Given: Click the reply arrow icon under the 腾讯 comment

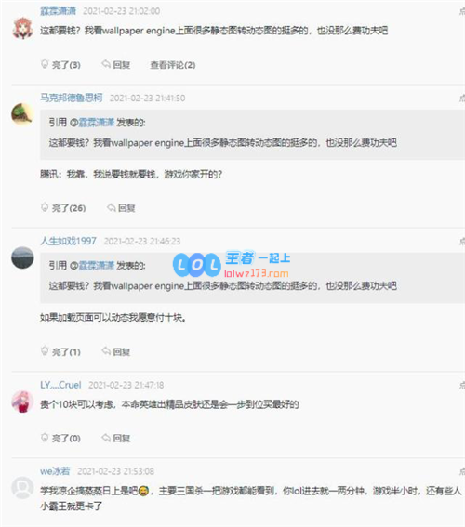Looking at the screenshot, I should coord(112,207).
